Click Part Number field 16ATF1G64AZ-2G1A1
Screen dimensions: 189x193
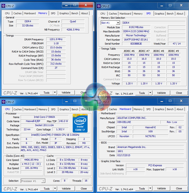click(136, 39)
